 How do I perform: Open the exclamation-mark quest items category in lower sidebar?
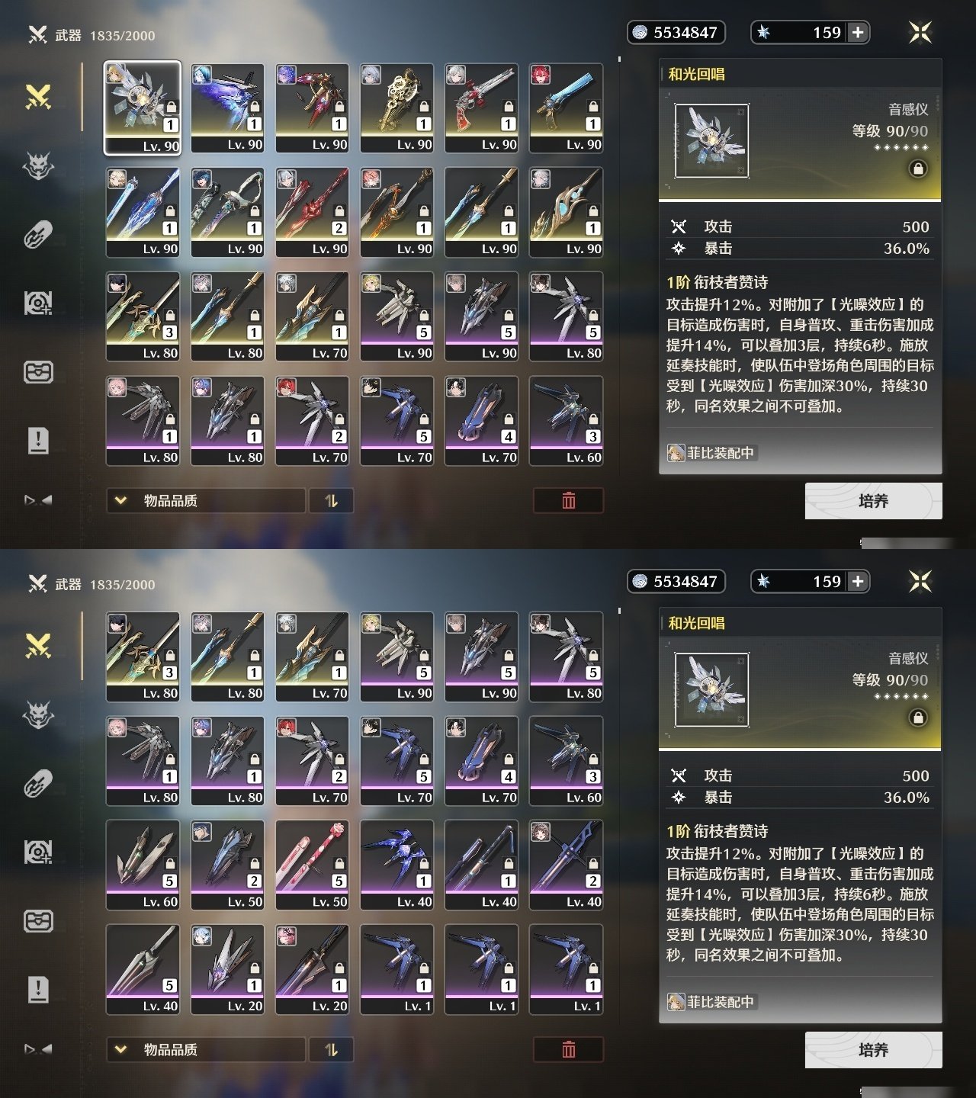click(x=38, y=990)
